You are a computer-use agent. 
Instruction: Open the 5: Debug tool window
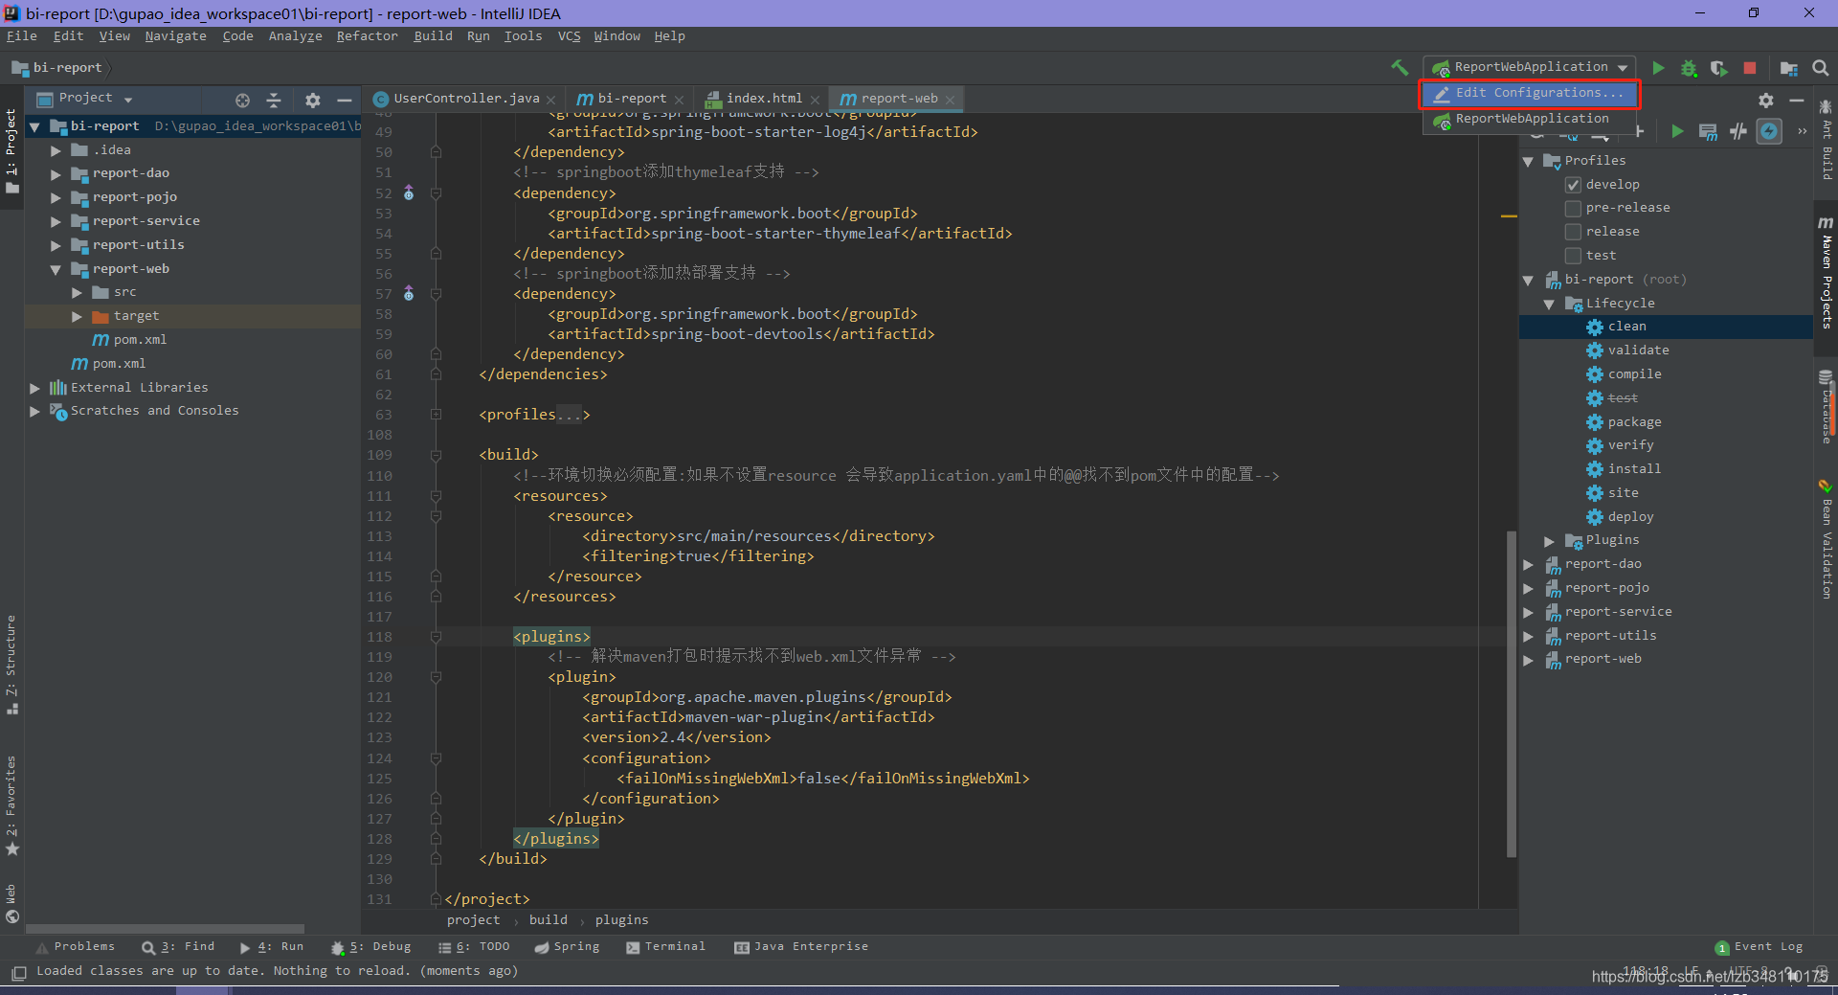click(371, 947)
